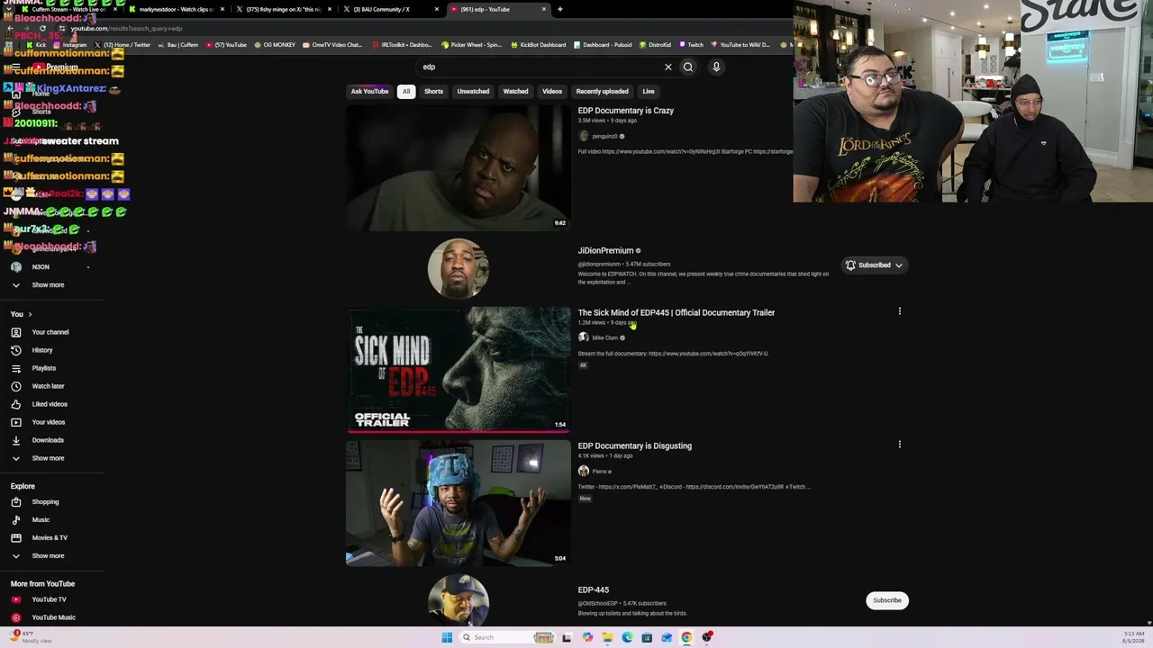Open more options for The Sick Mind of EDP445 video
This screenshot has height=648, width=1153.
point(899,311)
